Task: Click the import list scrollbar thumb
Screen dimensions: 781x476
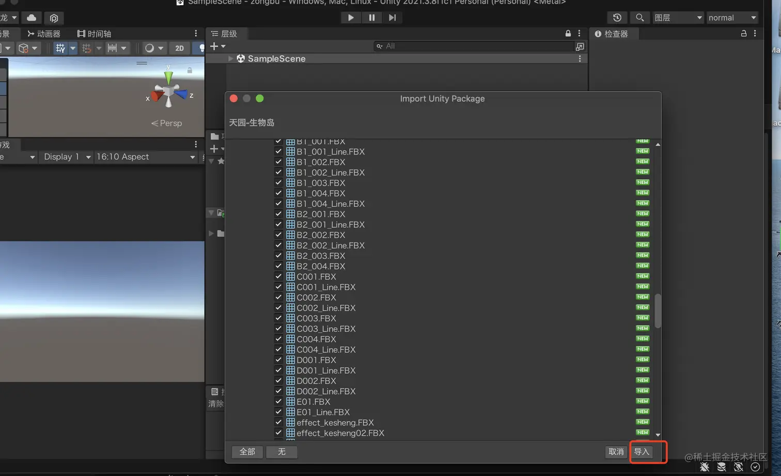Action: click(x=658, y=311)
